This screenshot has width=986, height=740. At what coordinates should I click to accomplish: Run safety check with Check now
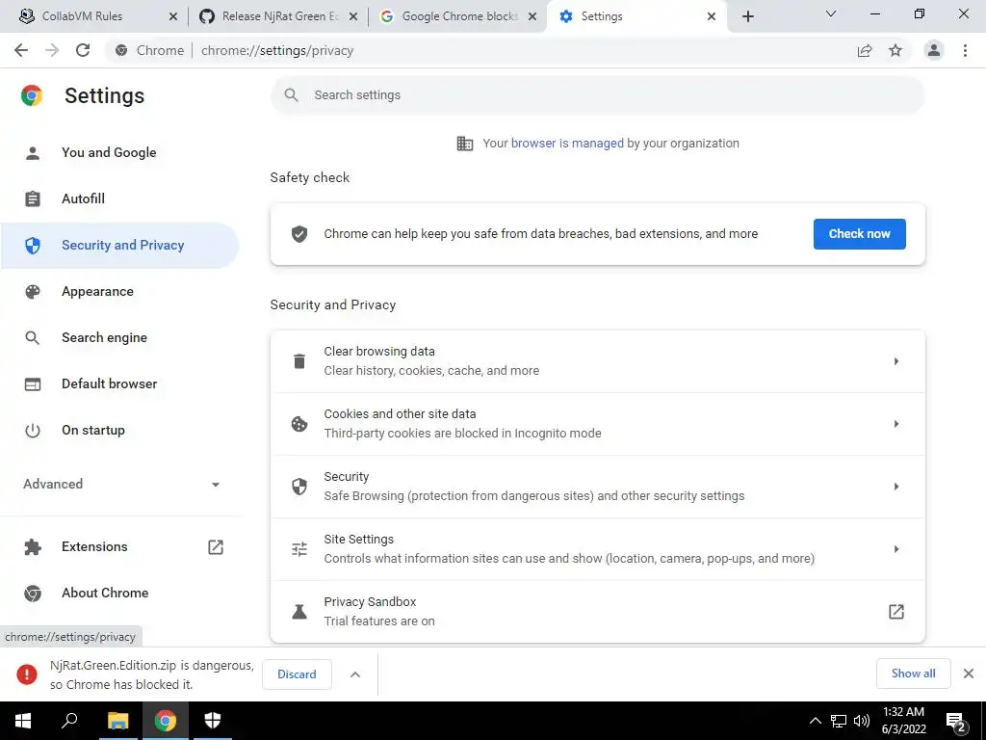coord(859,234)
